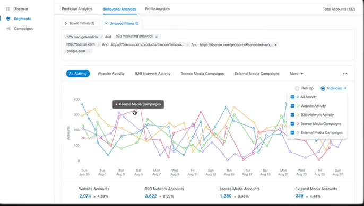364x206 pixels.
Task: Click the 6sense Media Campaigns chart tooltip
Action: tap(138, 104)
